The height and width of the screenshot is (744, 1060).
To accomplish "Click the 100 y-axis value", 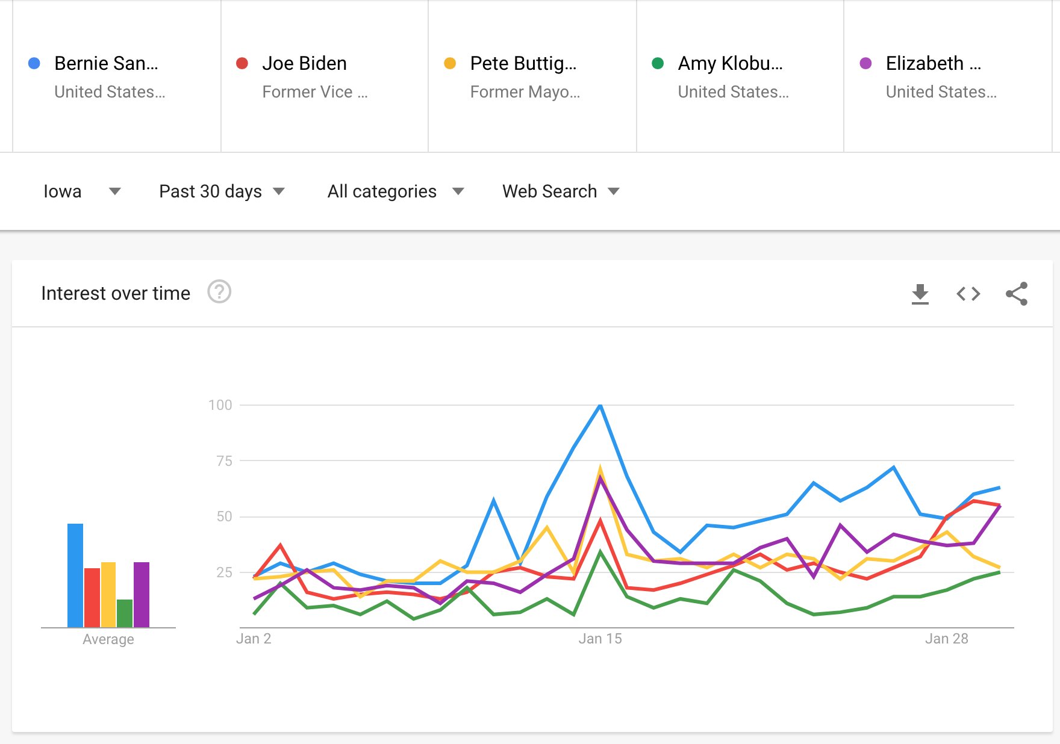I will tap(220, 405).
